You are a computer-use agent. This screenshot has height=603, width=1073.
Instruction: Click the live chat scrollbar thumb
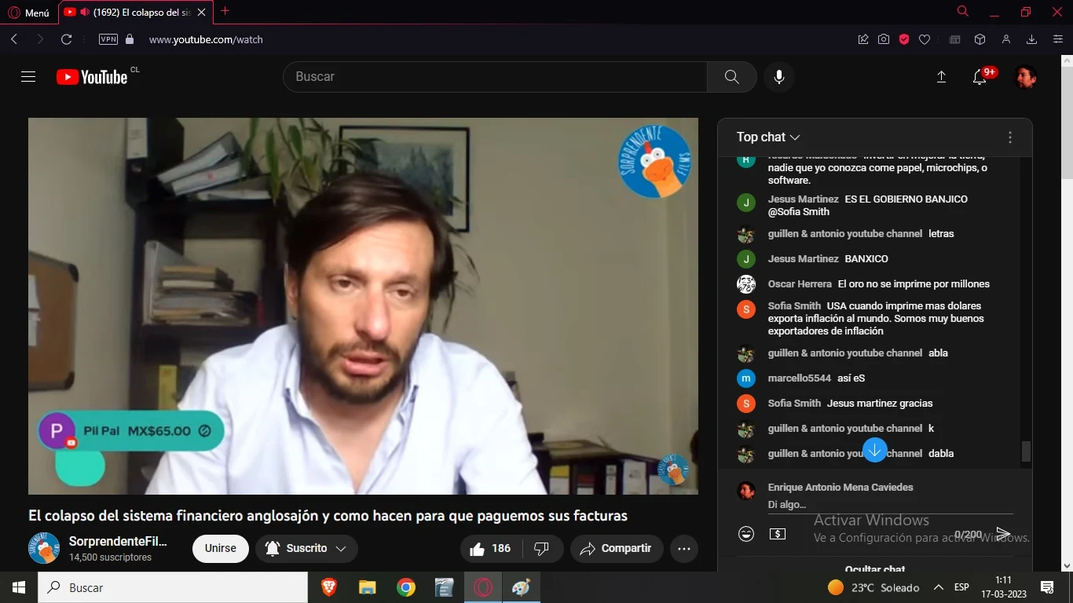coord(1026,451)
